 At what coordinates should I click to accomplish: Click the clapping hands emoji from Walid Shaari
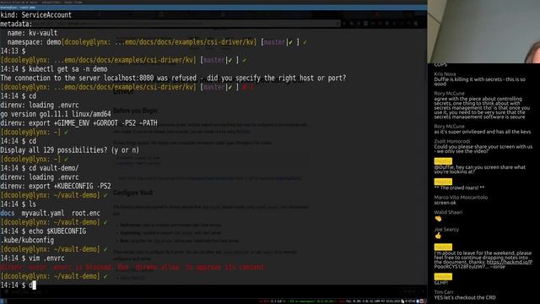point(438,219)
